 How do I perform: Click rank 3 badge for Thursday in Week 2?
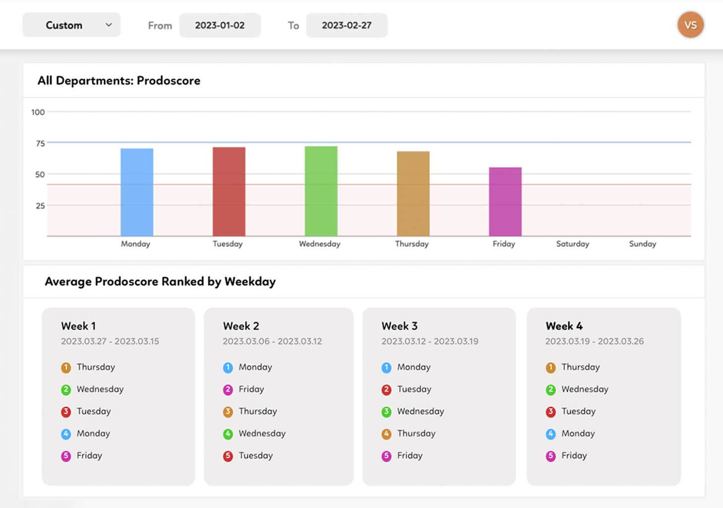(x=228, y=412)
